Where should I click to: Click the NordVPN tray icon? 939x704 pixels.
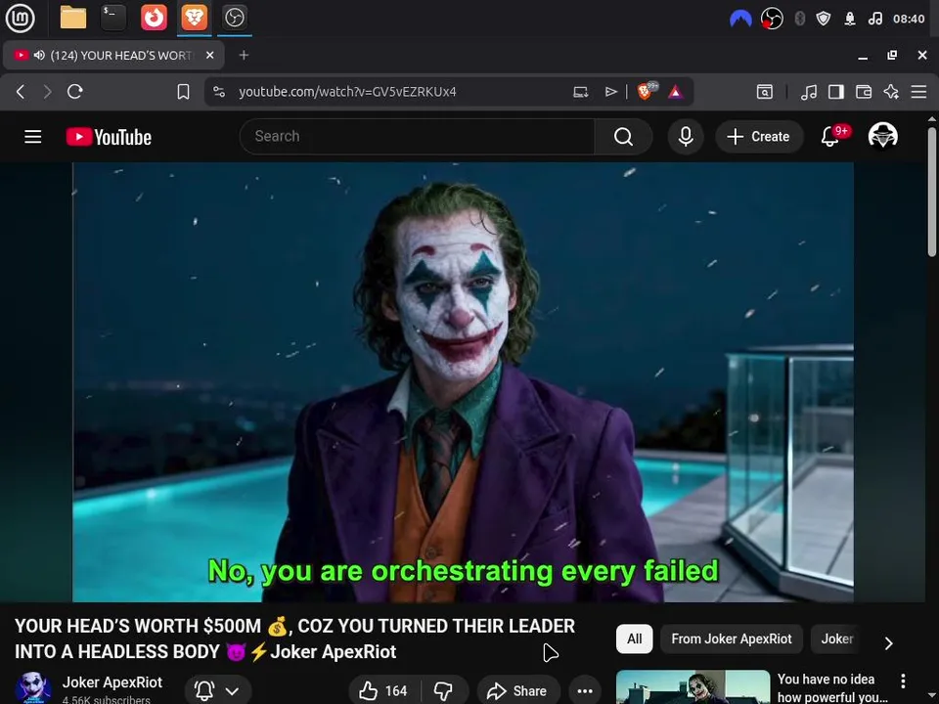pyautogui.click(x=740, y=19)
